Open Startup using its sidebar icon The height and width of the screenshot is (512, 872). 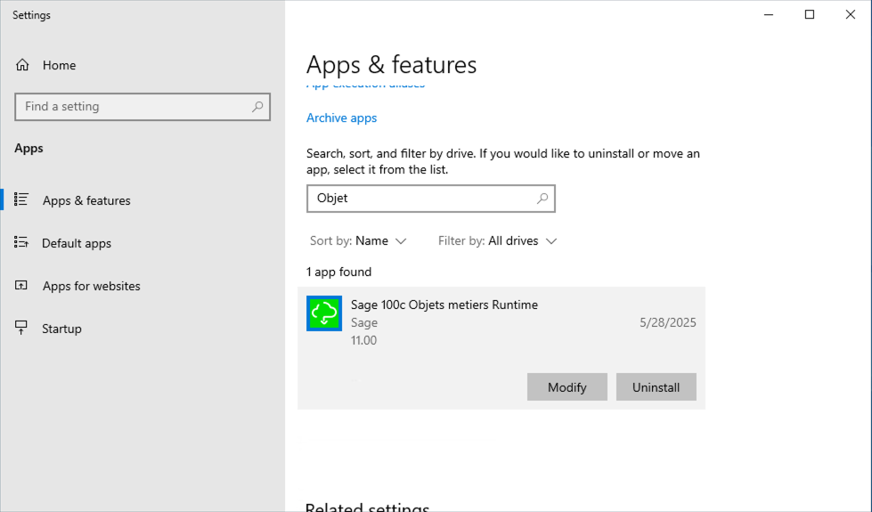[x=22, y=329]
